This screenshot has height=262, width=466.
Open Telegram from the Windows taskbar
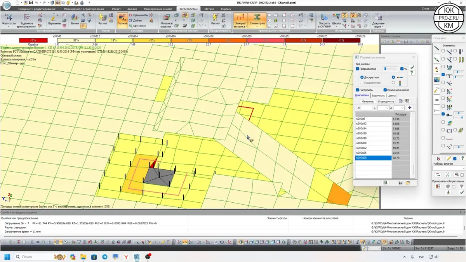pos(105,257)
